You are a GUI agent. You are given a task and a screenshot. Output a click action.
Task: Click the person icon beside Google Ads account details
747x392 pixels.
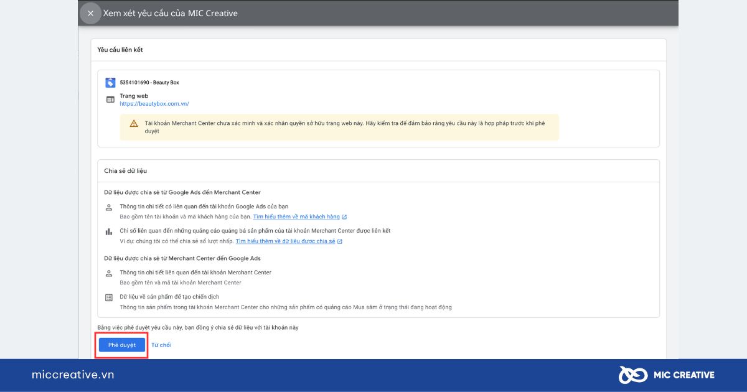tap(109, 207)
